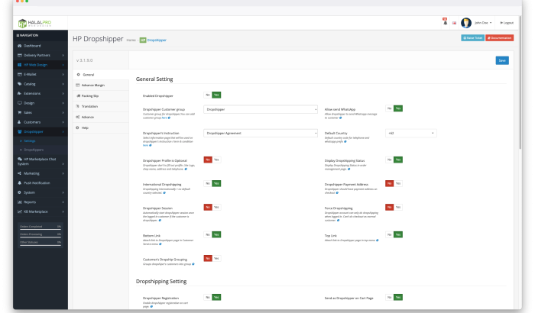Expand the E-Wallet menu chevron
The width and height of the screenshot is (535, 313).
point(63,74)
